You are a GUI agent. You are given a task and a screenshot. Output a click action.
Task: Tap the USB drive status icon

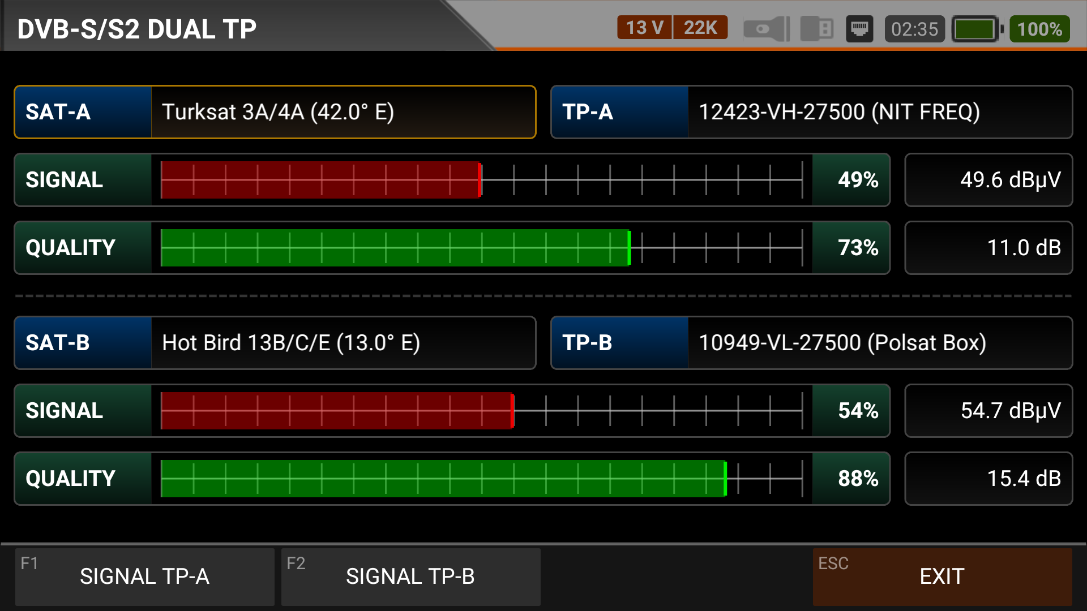(816, 29)
